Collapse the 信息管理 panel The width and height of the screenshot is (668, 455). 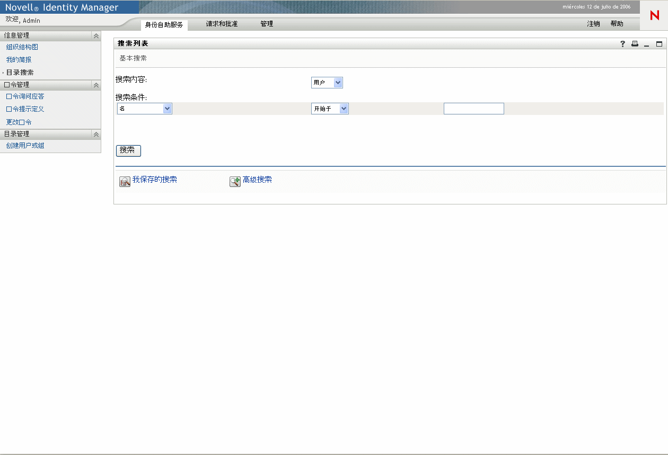point(95,35)
